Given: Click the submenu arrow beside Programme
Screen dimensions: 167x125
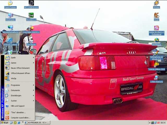Looking at the screenshot, I should pyautogui.click(x=33, y=85).
